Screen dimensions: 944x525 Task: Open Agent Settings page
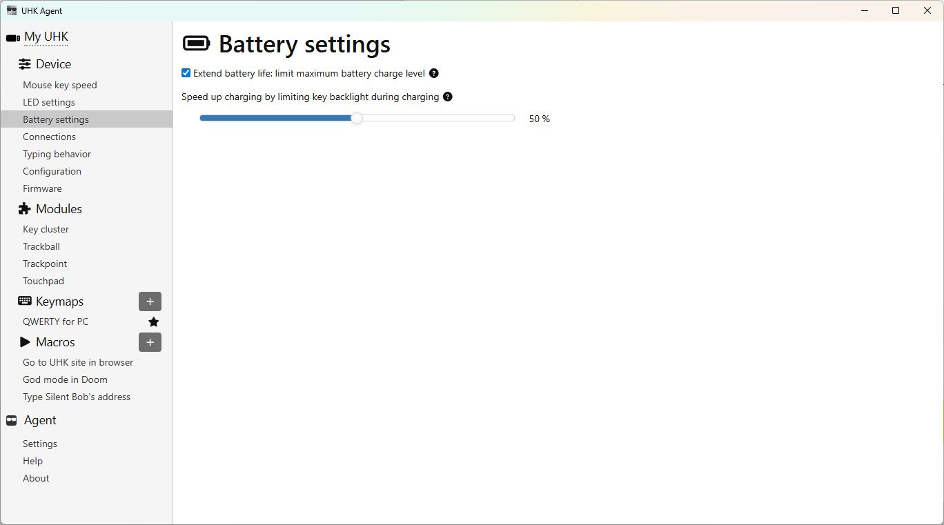point(40,444)
